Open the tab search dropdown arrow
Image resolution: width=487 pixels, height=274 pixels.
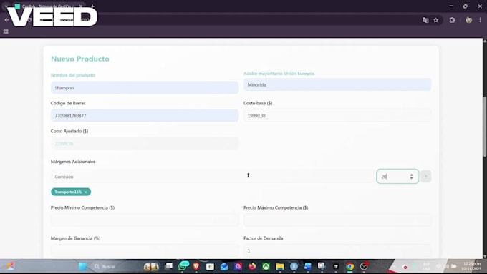point(6,6)
